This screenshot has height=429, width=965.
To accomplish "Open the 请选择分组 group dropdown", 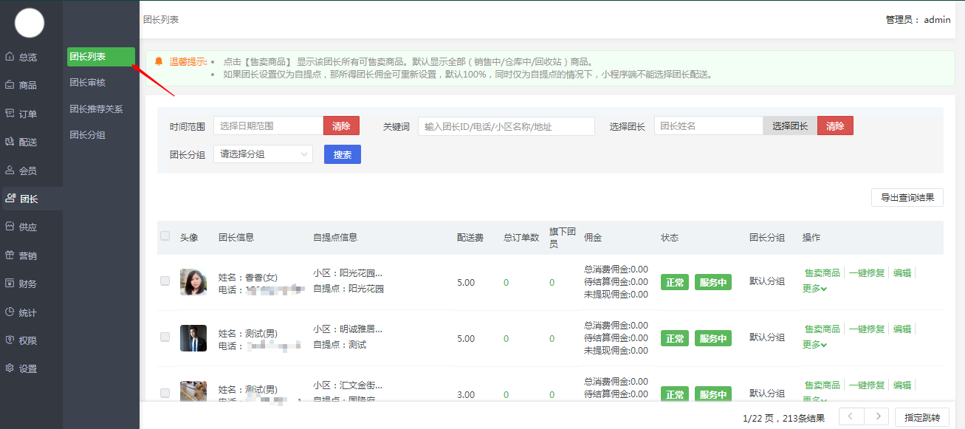I will pos(263,154).
